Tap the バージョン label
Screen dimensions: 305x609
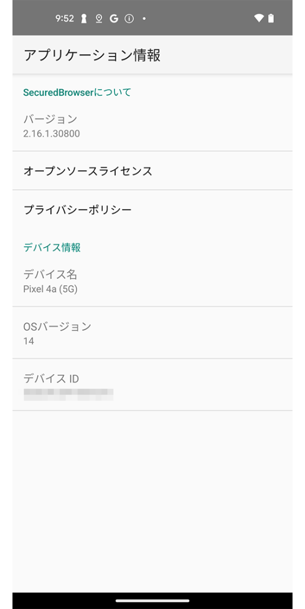[50, 120]
